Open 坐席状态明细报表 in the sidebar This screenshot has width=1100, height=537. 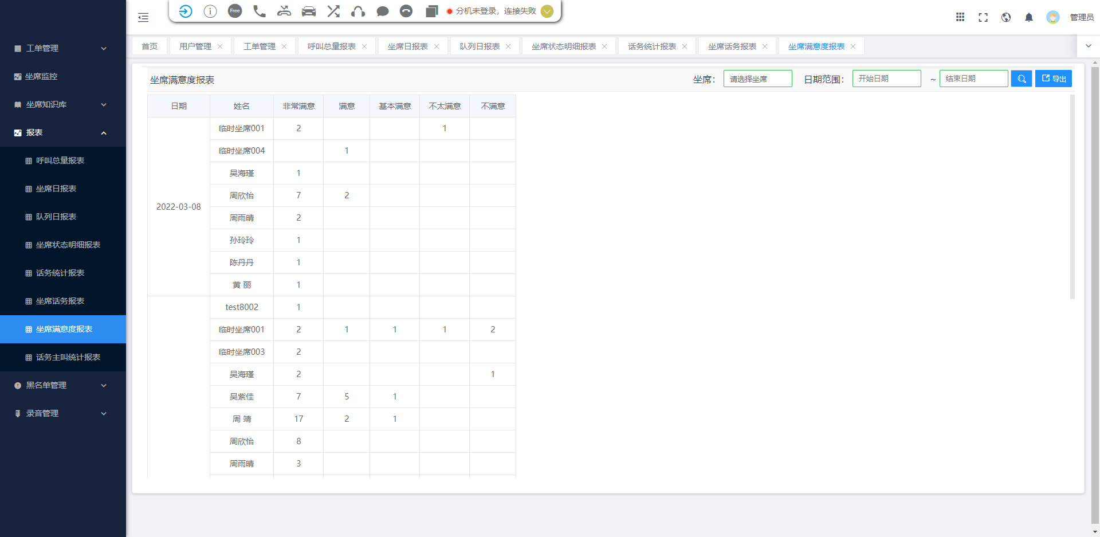pos(63,245)
